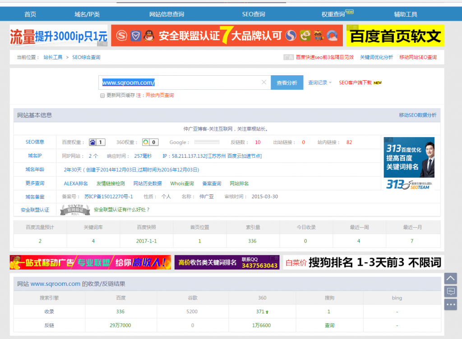Click ICP record 苏ICP备15012270号-1

(109, 197)
